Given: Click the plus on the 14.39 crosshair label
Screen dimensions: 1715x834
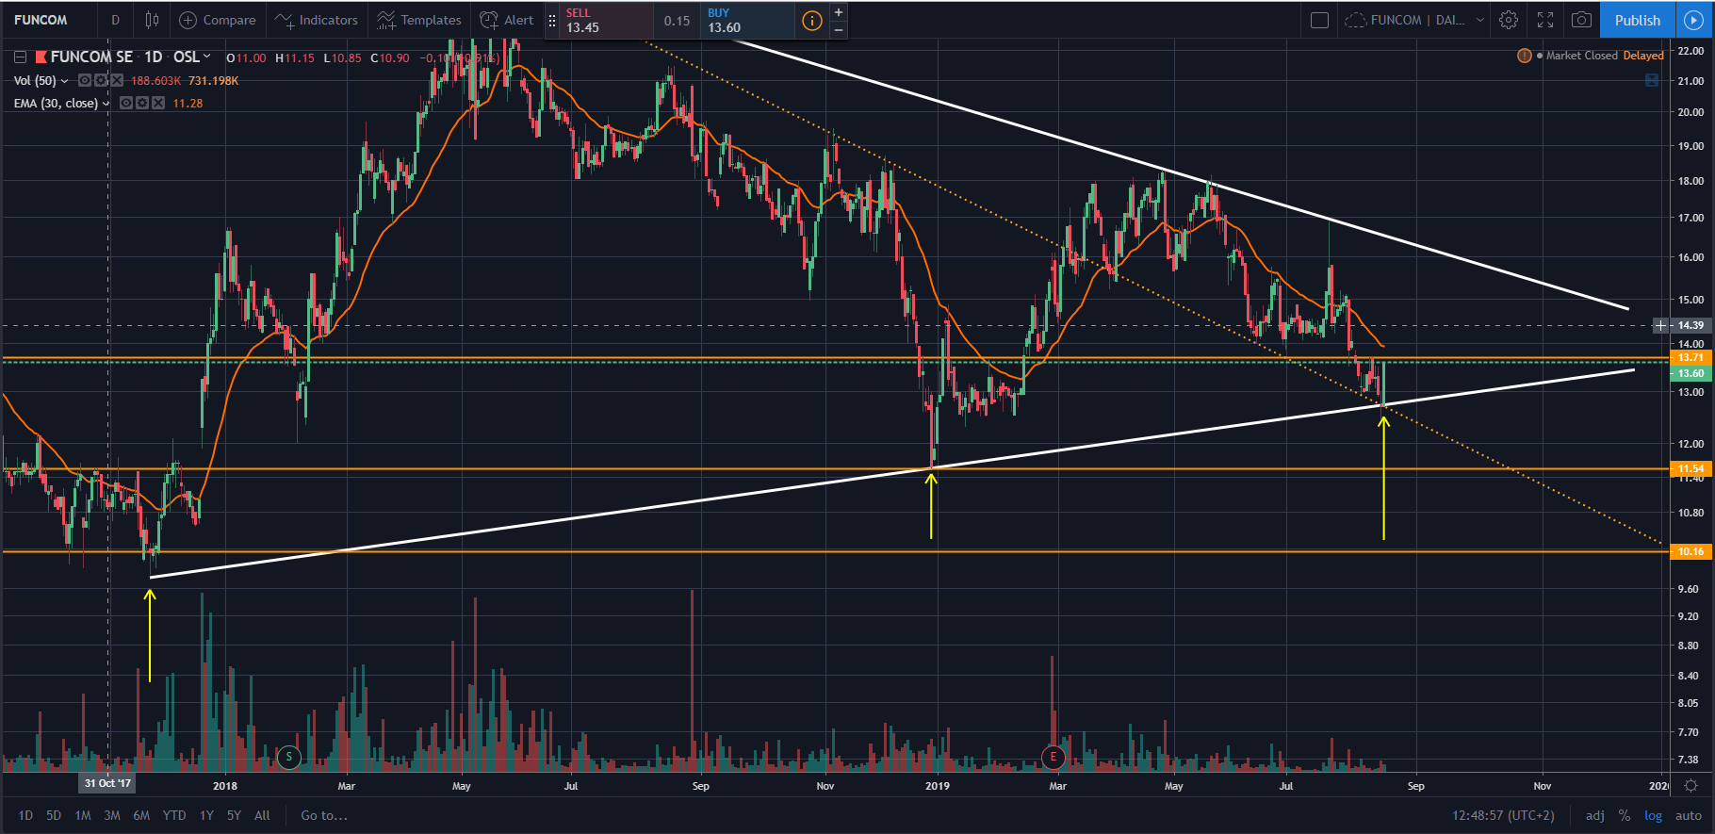Looking at the screenshot, I should point(1660,325).
